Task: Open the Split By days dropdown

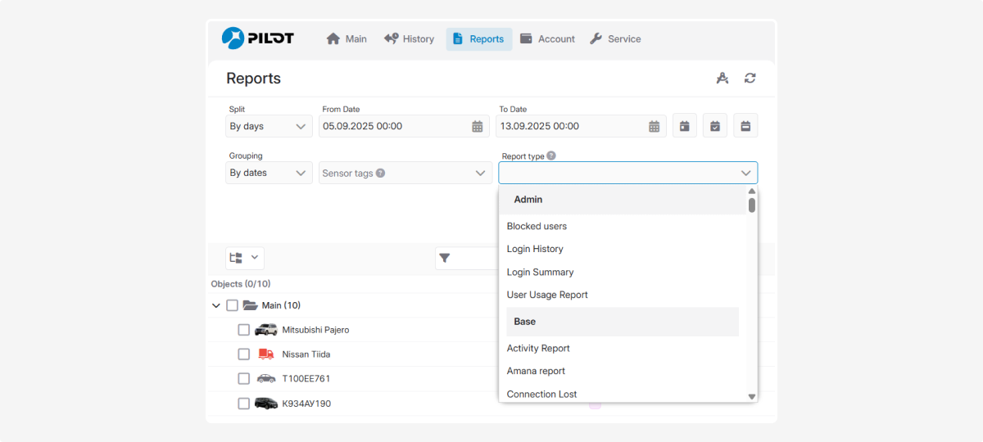Action: click(269, 126)
